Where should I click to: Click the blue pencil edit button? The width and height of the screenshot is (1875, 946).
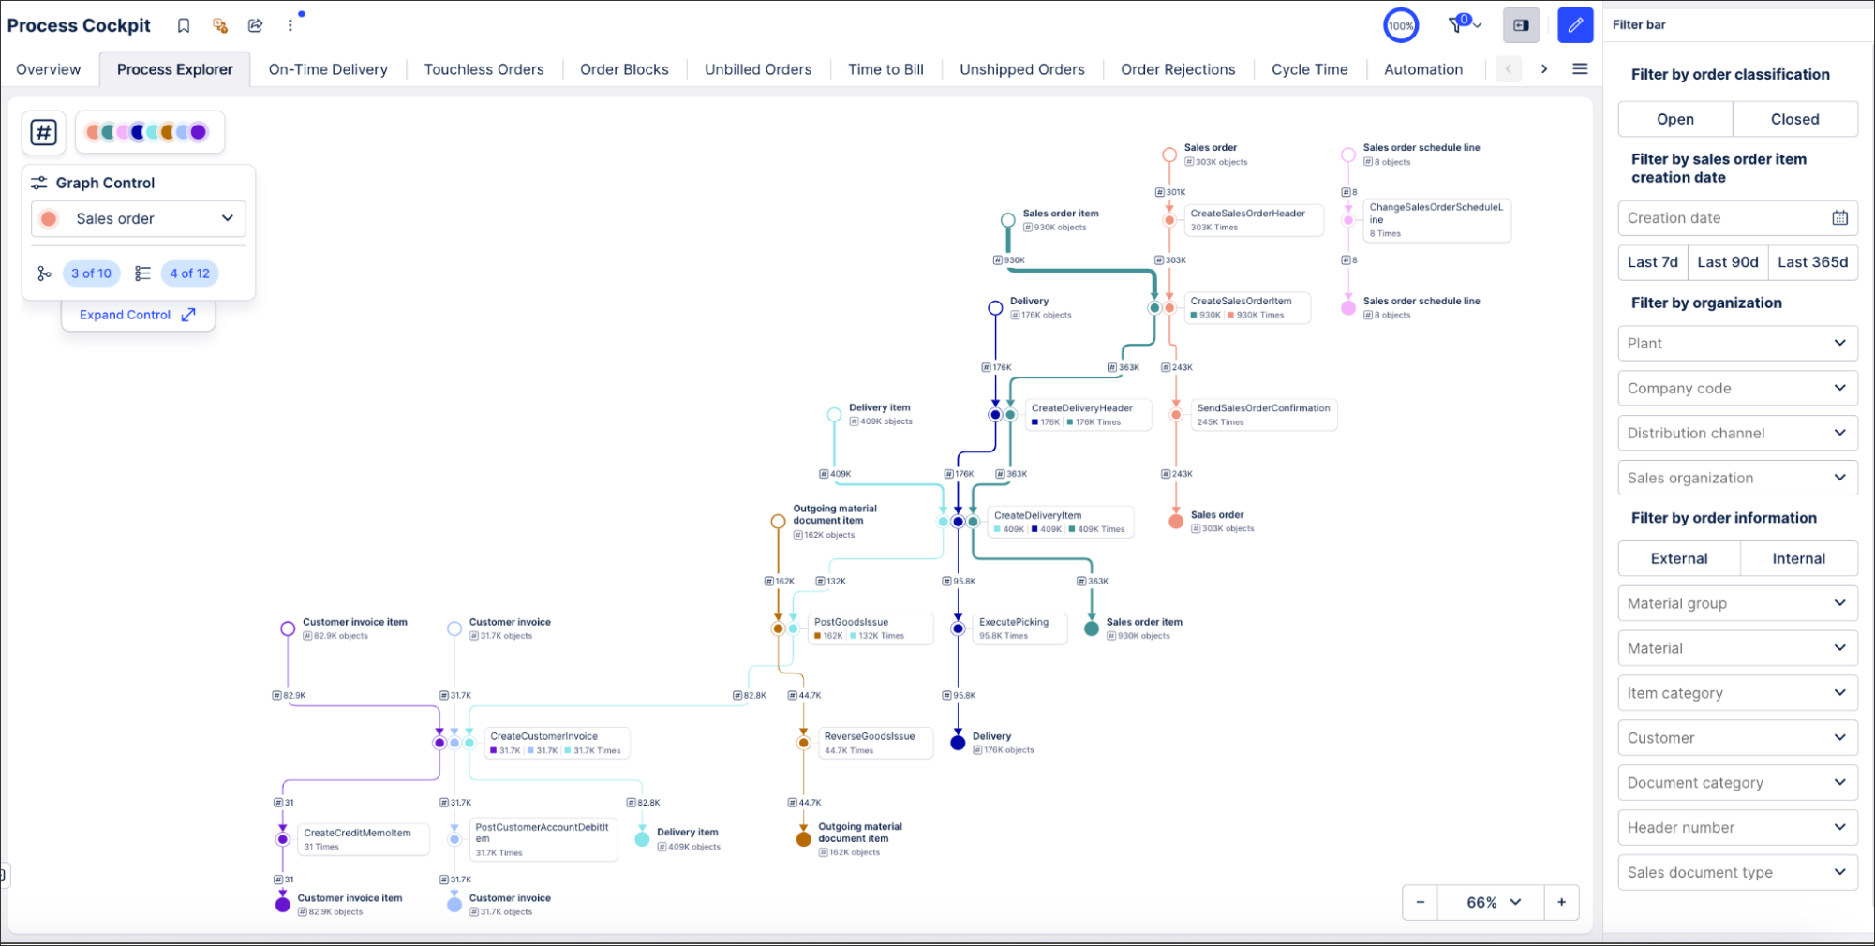point(1574,25)
